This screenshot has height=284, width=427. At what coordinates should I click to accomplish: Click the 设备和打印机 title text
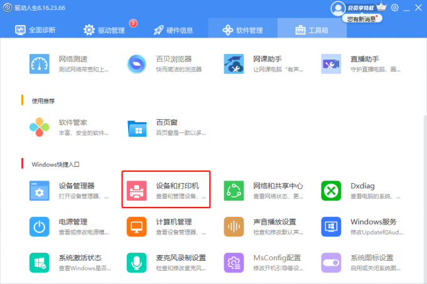tap(177, 186)
